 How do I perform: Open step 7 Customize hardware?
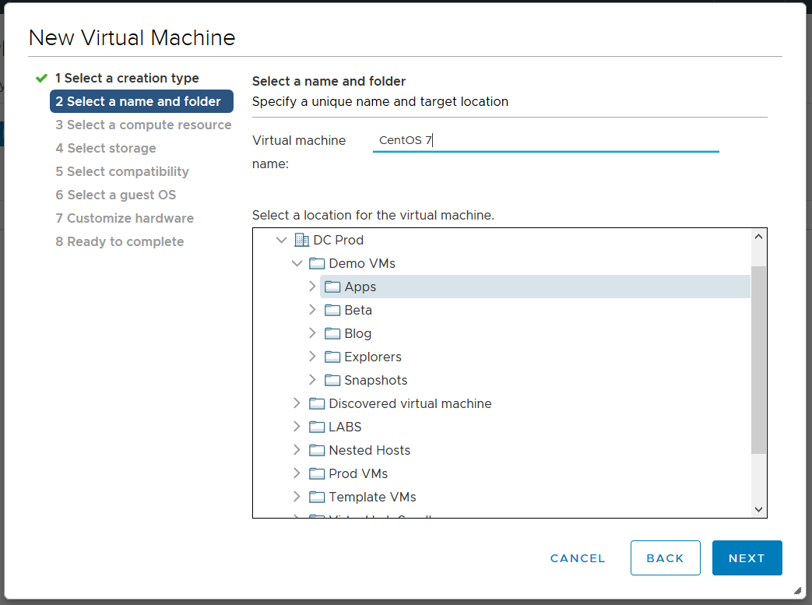tap(125, 218)
